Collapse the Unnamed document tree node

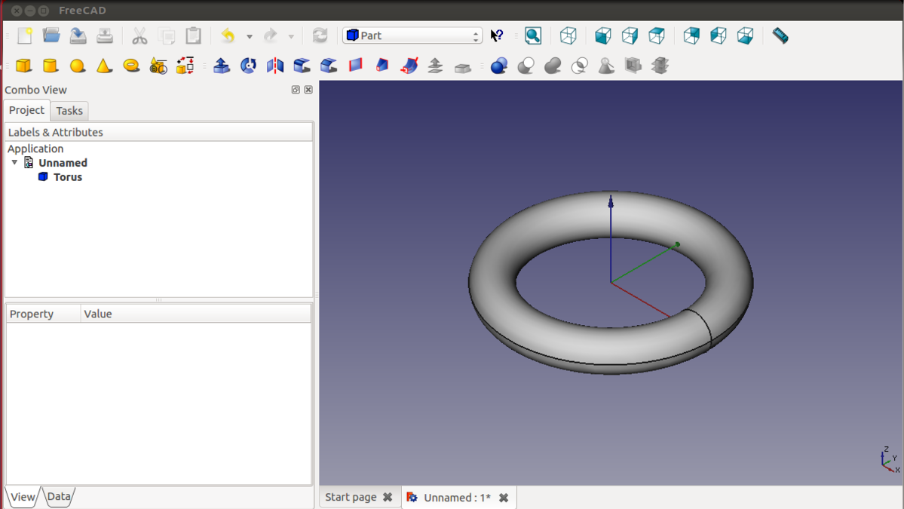[14, 163]
